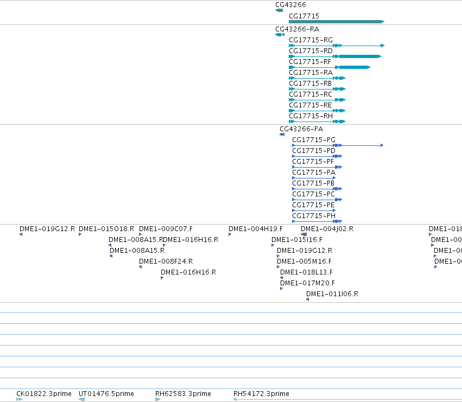
Task: Select the DME1-017M20.F feature
Action: (x=307, y=283)
